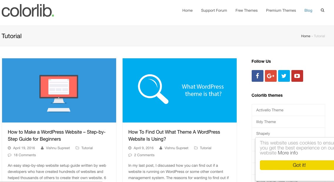This screenshot has height=182, width=334.
Task: Open the Facebook follow icon
Action: click(257, 76)
